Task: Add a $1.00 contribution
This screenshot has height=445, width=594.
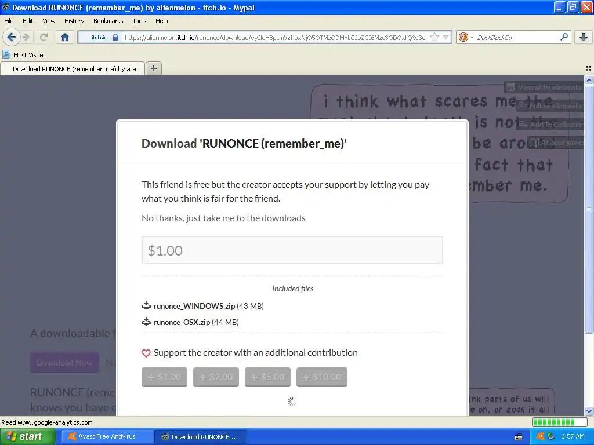Action: coord(164,377)
